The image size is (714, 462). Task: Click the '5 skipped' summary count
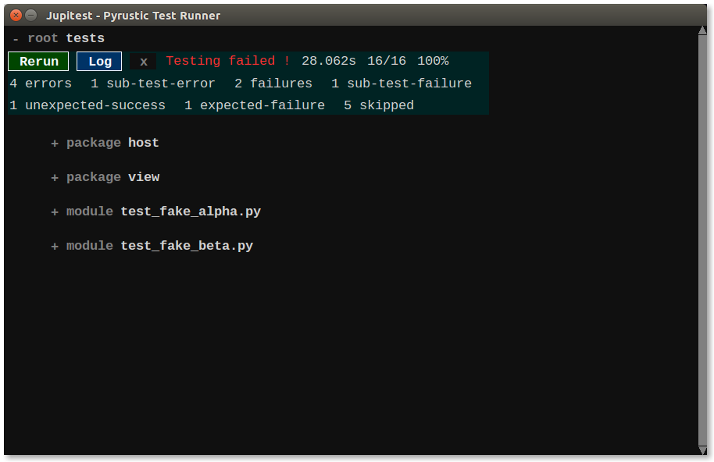(x=379, y=105)
